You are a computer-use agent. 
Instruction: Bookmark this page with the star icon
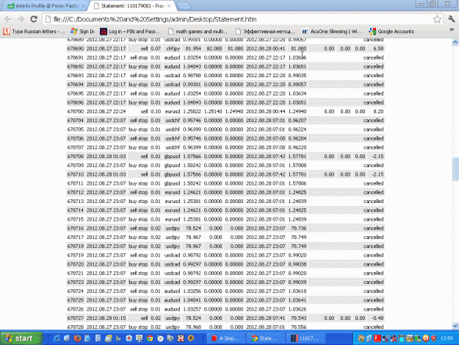coord(437,19)
